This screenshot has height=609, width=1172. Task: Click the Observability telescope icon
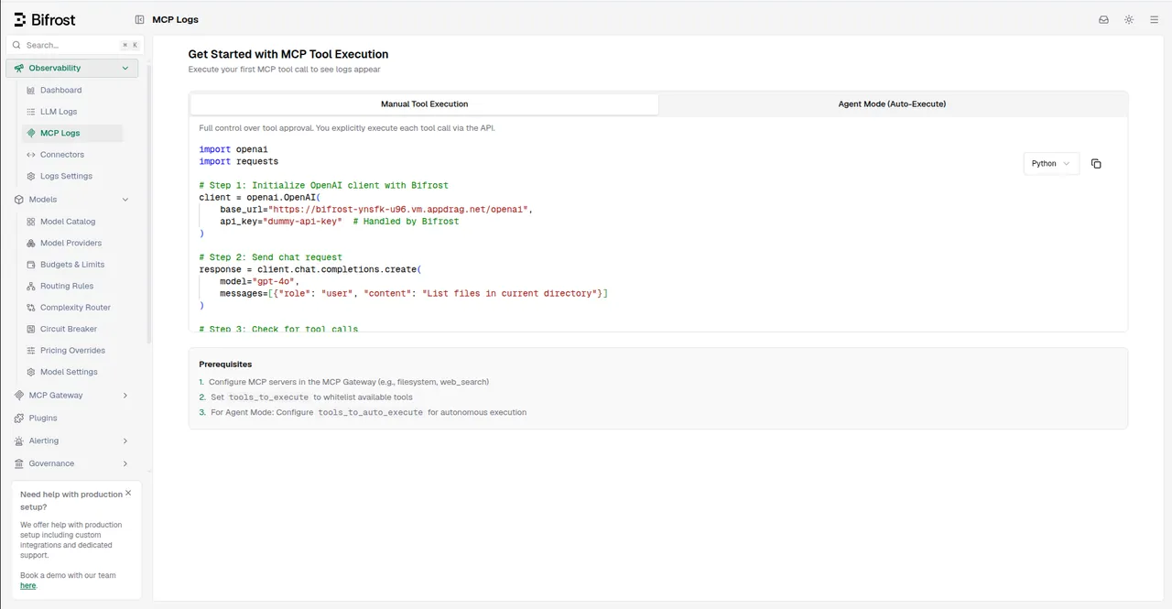[x=20, y=68]
